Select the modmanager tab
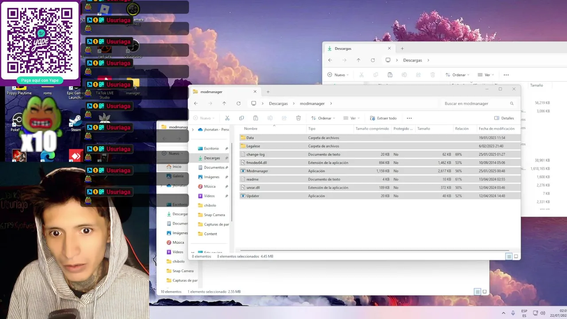This screenshot has width=567, height=319. [225, 92]
